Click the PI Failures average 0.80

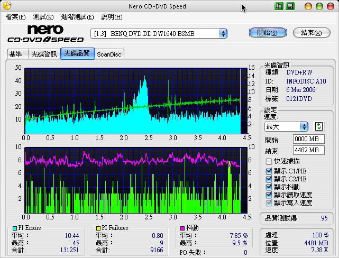(x=158, y=235)
